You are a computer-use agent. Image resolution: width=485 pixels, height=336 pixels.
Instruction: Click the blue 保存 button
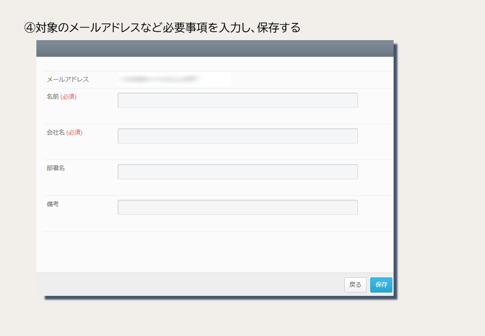click(x=381, y=285)
